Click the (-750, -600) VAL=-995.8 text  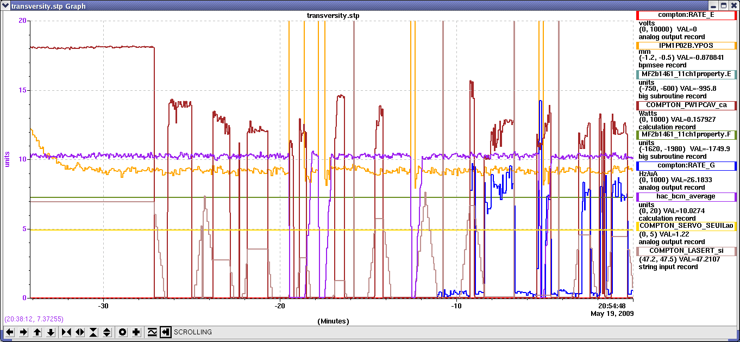[678, 88]
